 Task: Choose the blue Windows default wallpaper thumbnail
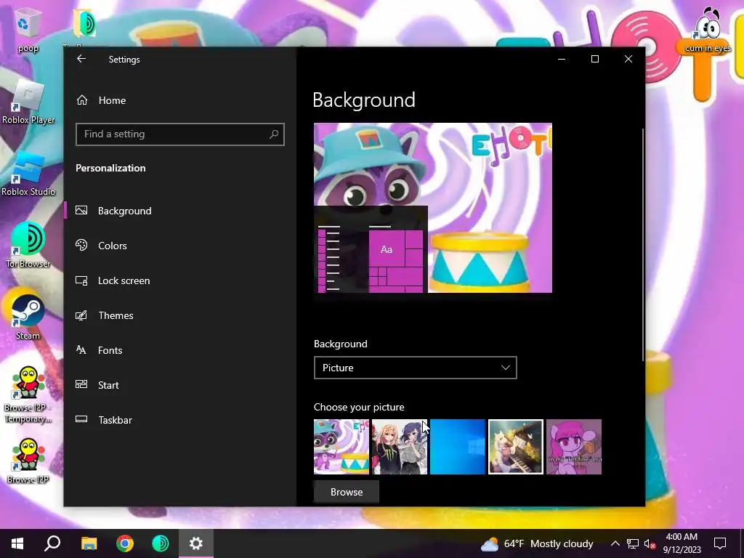(x=458, y=447)
